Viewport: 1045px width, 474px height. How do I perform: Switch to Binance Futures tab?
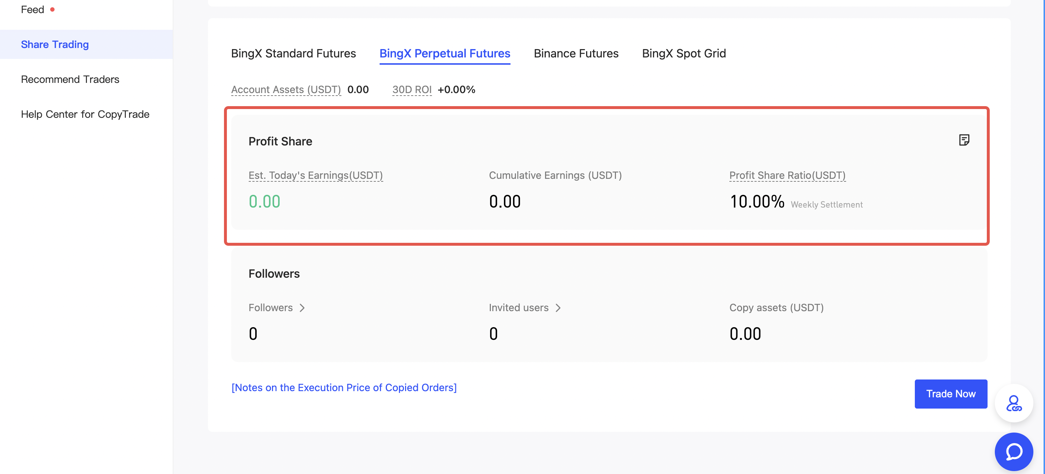tap(576, 53)
